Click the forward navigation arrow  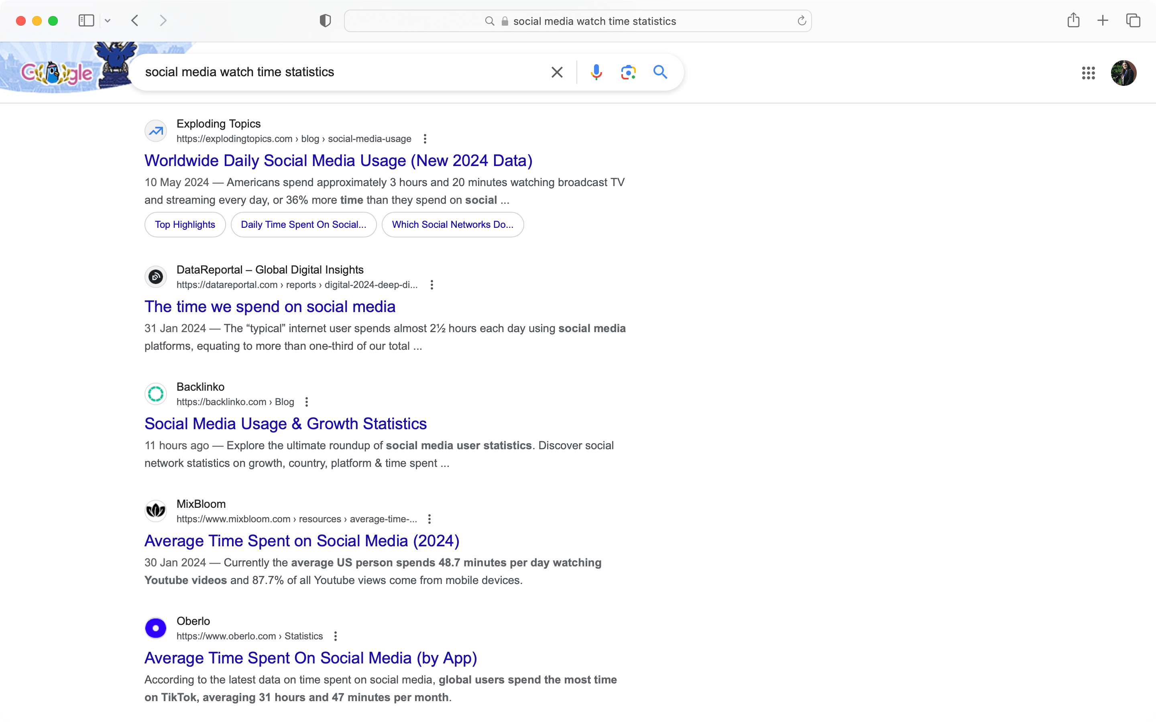coord(163,20)
